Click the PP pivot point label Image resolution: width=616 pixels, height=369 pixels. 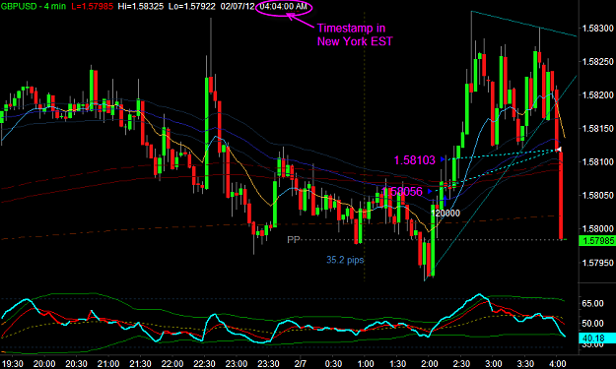[x=294, y=239]
